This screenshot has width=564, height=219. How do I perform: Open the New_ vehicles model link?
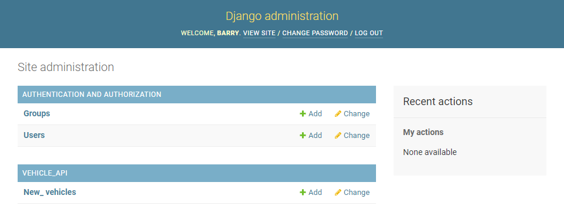[x=49, y=193]
